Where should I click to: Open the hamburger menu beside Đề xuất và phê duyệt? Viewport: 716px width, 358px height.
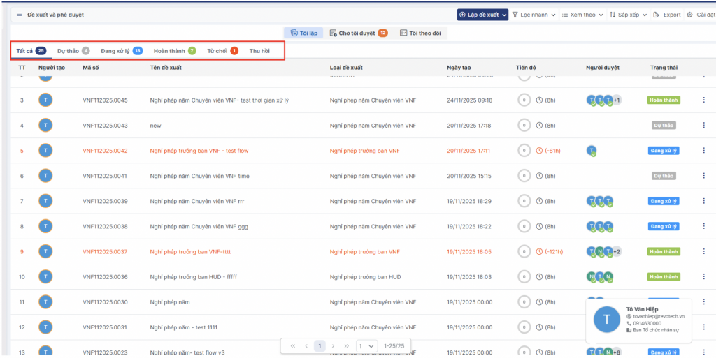point(20,15)
